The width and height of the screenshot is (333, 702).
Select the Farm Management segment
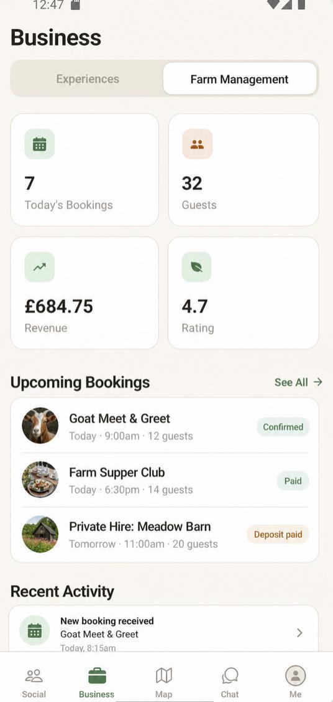[240, 79]
